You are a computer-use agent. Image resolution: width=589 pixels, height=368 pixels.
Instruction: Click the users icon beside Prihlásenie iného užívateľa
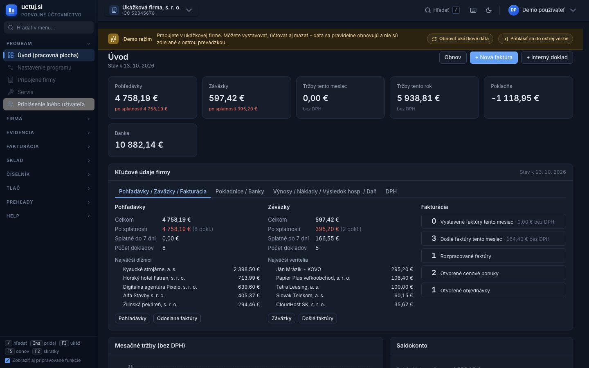pos(11,104)
